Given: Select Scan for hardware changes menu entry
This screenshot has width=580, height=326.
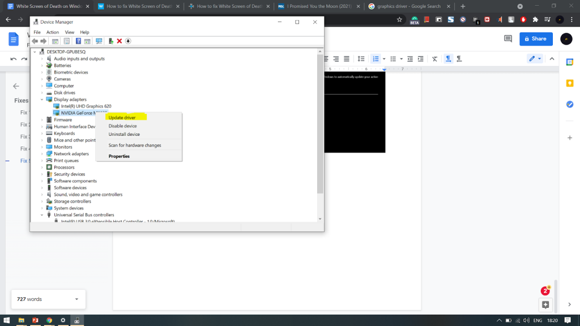Looking at the screenshot, I should 135,145.
